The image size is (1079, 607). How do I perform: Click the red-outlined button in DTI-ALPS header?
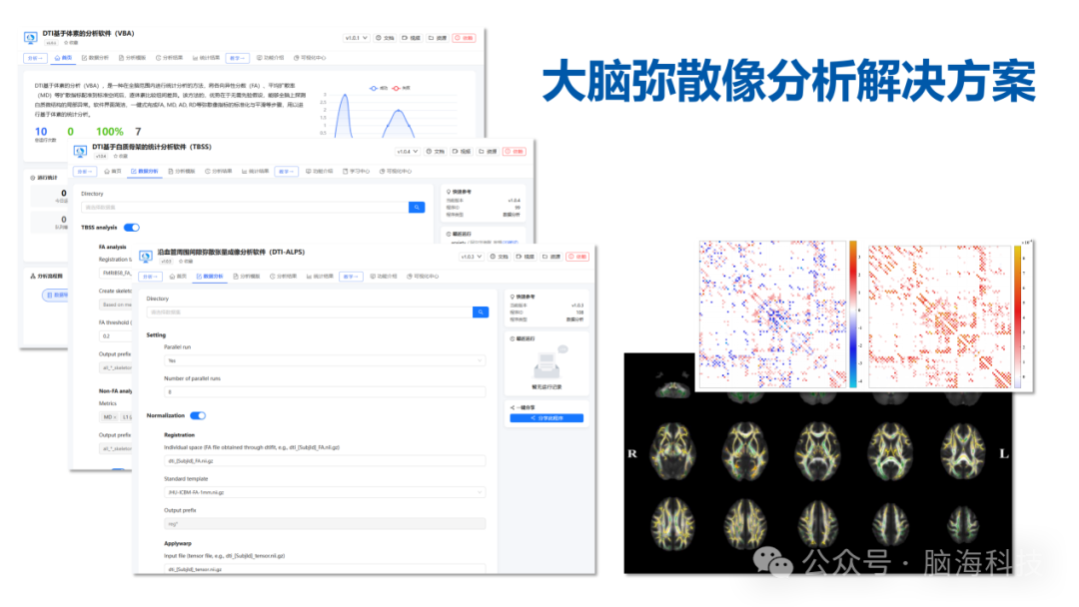coord(577,257)
